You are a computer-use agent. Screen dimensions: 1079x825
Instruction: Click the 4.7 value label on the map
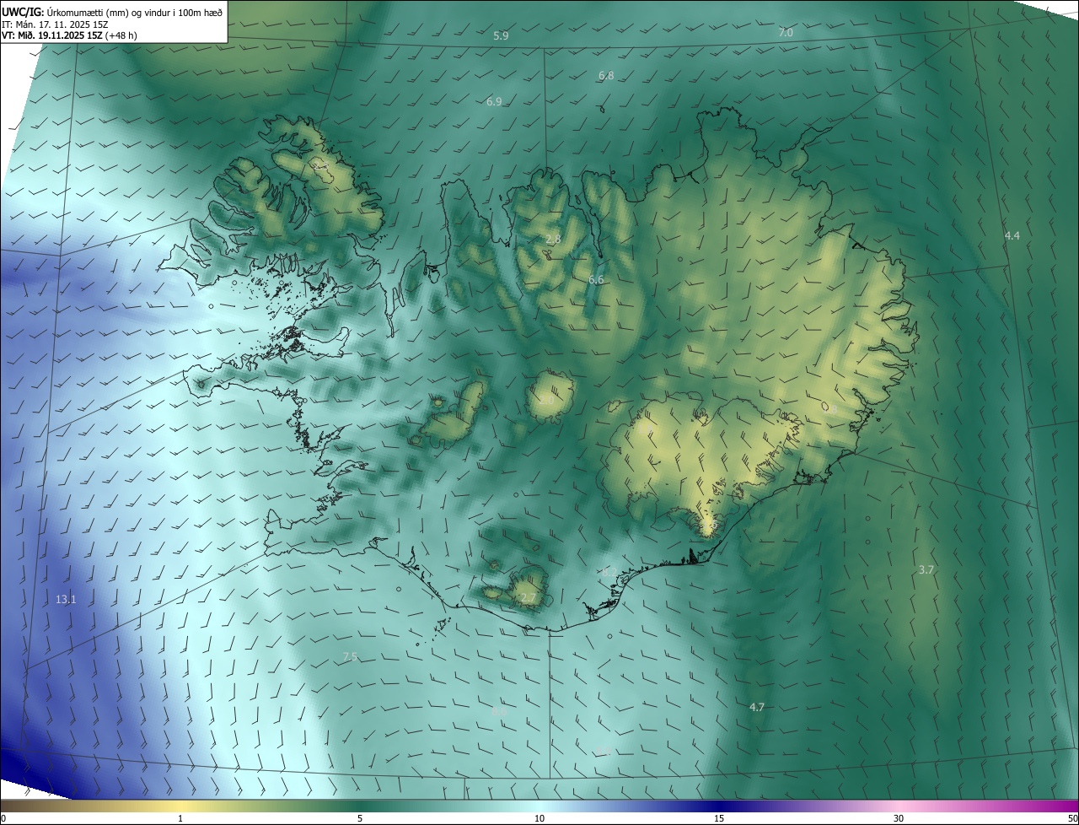tap(756, 707)
